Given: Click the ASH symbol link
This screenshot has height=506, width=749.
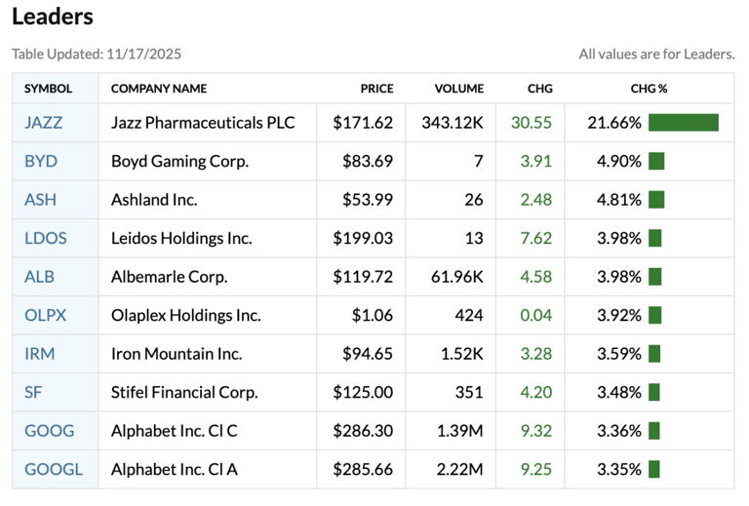Looking at the screenshot, I should [x=40, y=200].
